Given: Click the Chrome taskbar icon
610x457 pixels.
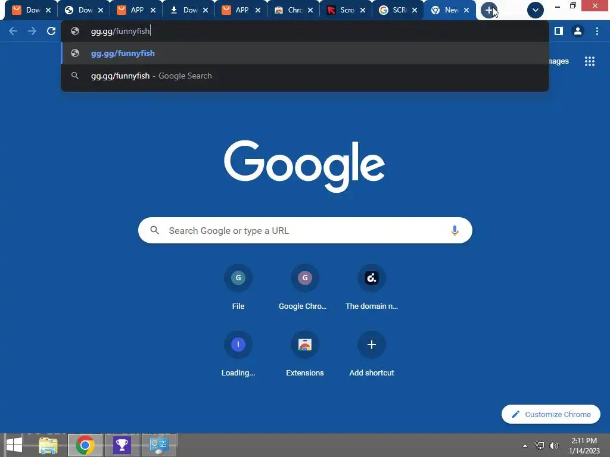Looking at the screenshot, I should [85, 445].
